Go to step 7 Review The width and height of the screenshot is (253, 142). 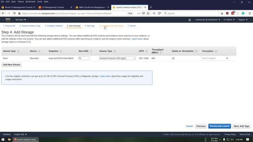[x=132, y=26]
